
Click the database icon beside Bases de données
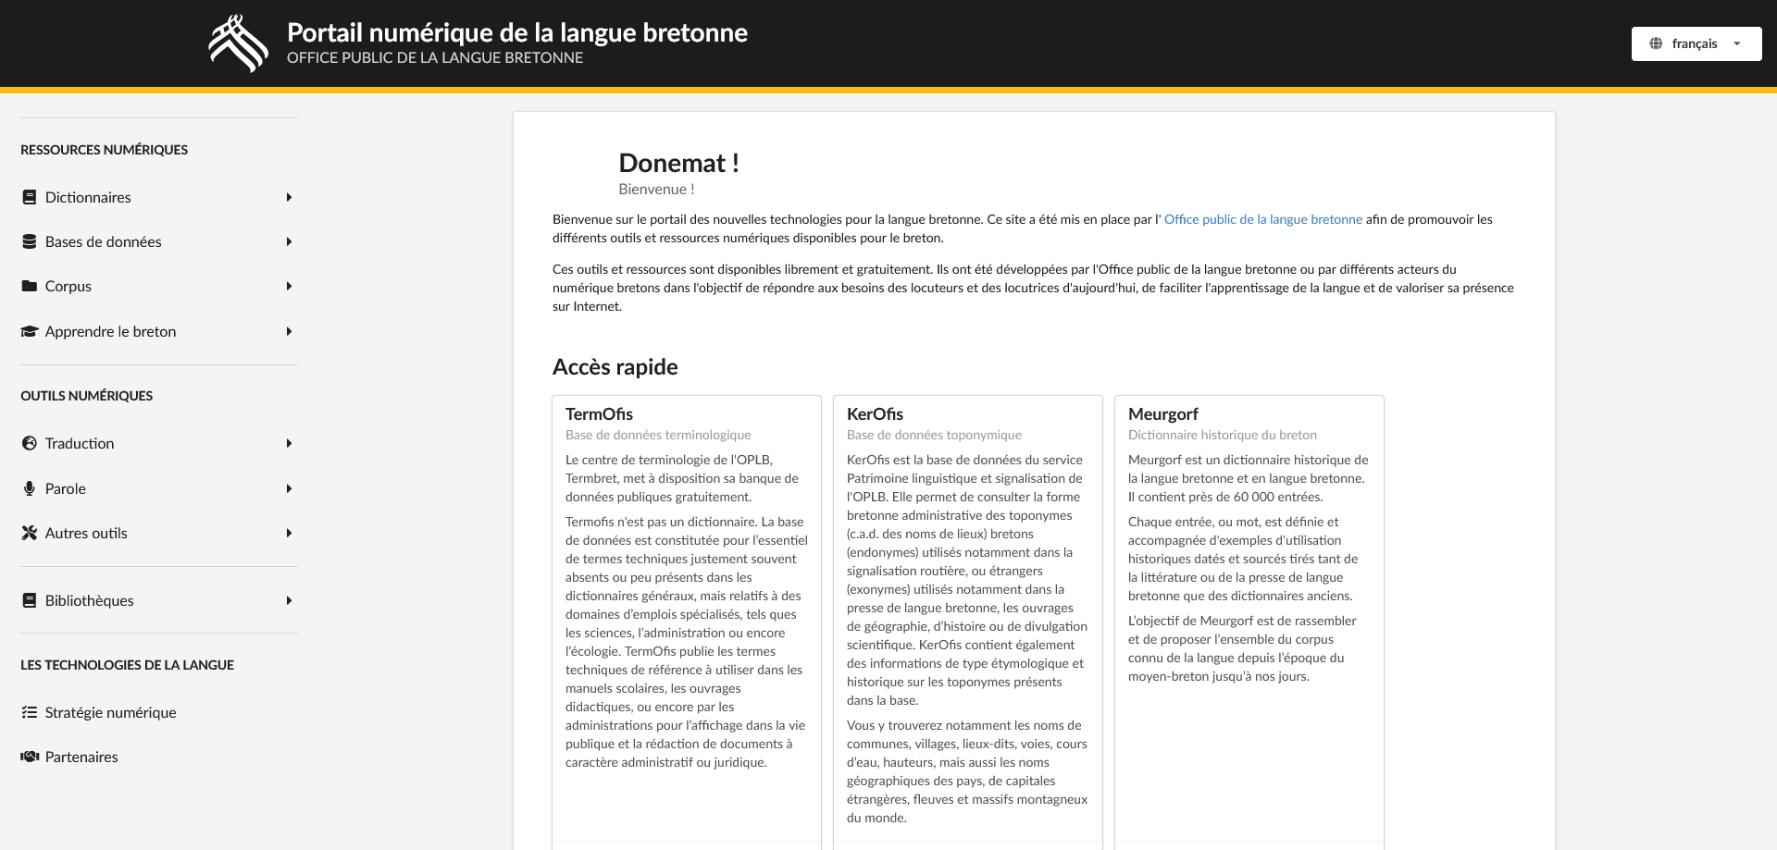tap(30, 241)
